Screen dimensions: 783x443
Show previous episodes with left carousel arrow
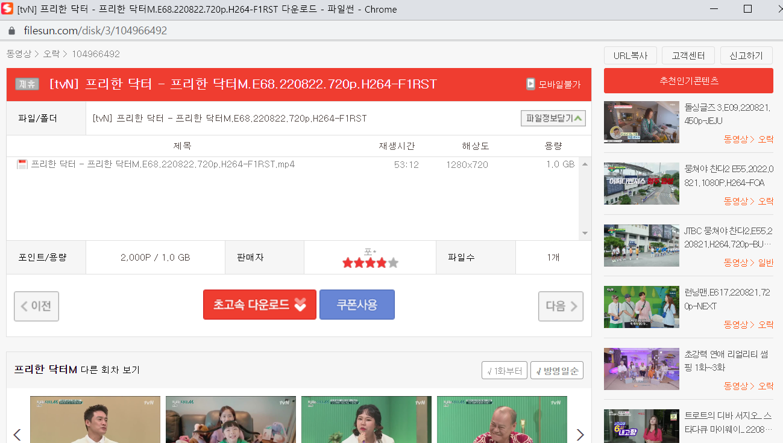tap(17, 435)
